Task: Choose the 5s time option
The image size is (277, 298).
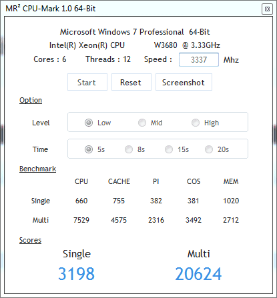Action: coord(89,149)
